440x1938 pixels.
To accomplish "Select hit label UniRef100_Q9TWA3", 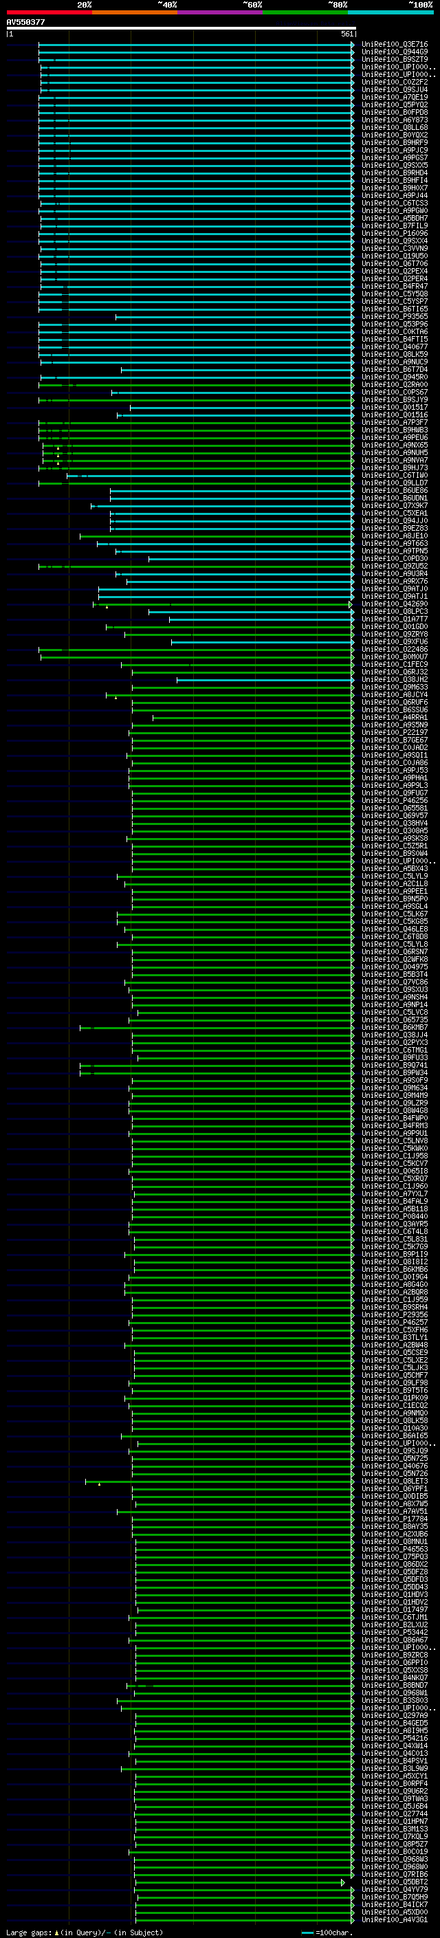I will [395, 1799].
